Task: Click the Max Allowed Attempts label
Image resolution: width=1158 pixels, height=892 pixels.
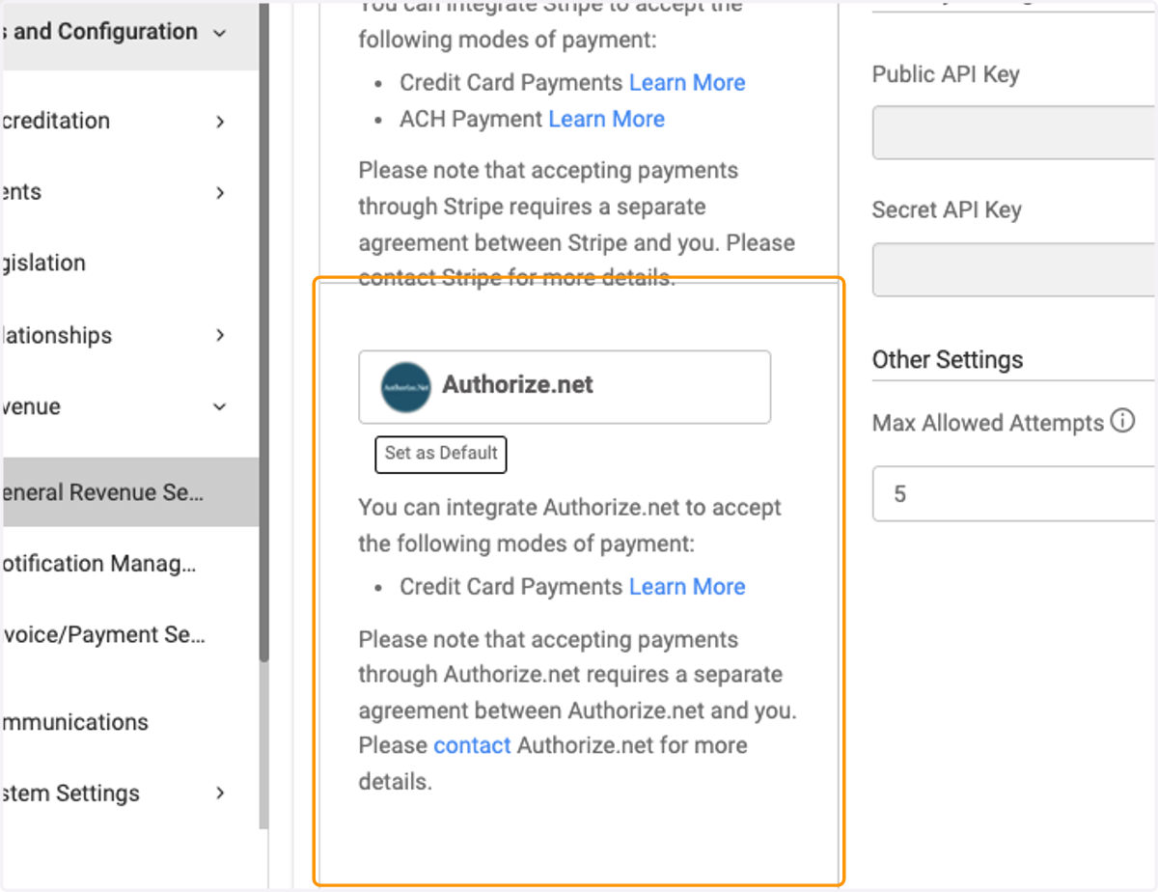Action: (x=988, y=423)
